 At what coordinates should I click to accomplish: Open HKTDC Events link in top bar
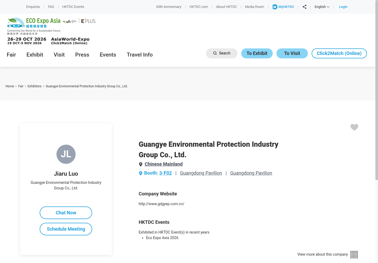73,7
